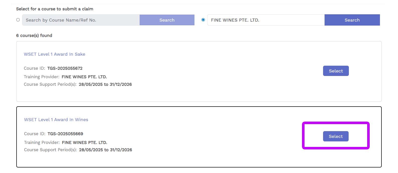
Task: Click the Training Provider label in Wines card
Action: pos(42,142)
